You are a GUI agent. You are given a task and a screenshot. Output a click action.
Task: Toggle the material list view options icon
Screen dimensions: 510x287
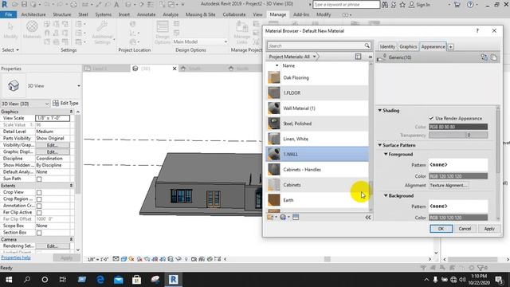(x=358, y=57)
